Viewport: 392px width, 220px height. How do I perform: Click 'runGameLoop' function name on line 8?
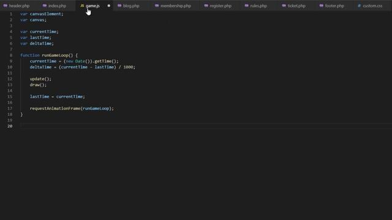(x=55, y=55)
